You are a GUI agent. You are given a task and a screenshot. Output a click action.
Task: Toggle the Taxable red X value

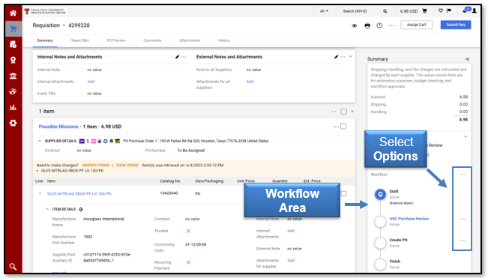[x=188, y=231]
